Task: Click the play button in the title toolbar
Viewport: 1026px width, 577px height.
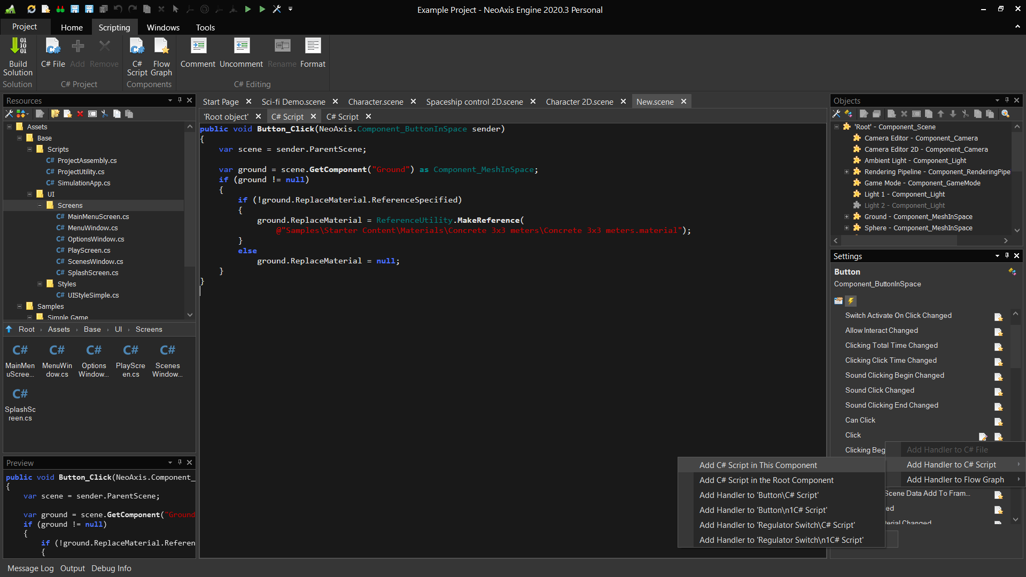Action: click(247, 9)
